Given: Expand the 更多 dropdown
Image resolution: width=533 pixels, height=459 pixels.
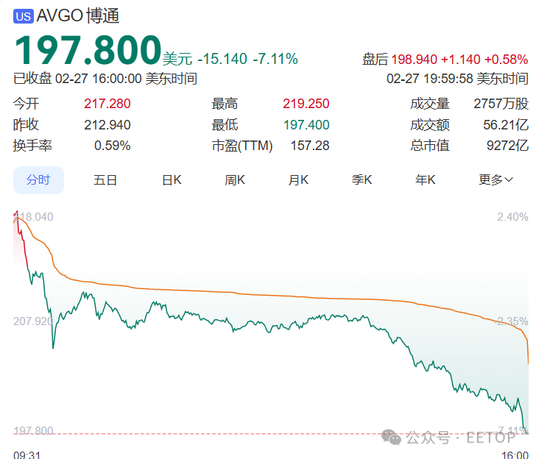Looking at the screenshot, I should [495, 179].
